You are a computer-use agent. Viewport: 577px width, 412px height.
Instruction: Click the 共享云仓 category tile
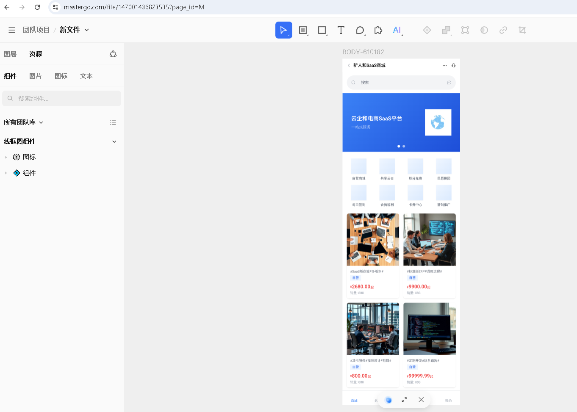(x=387, y=169)
